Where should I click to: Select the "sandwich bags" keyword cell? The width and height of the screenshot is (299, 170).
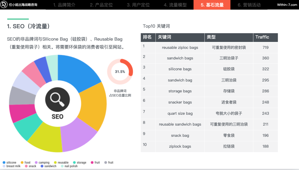click(x=180, y=58)
